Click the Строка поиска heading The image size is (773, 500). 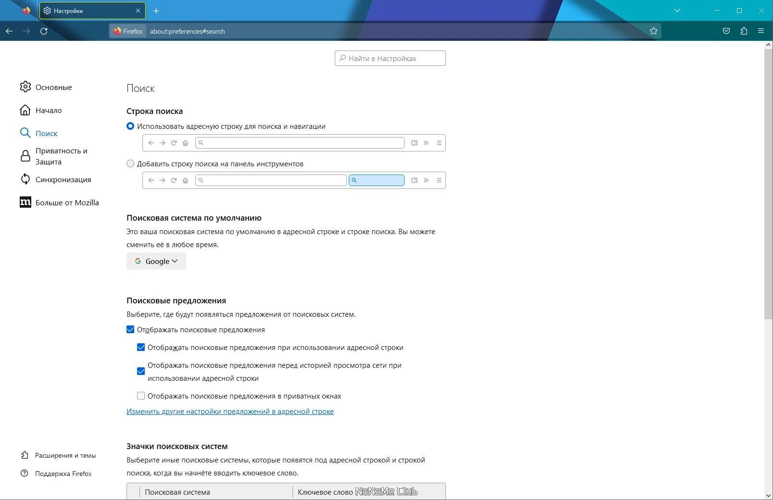[x=155, y=111]
